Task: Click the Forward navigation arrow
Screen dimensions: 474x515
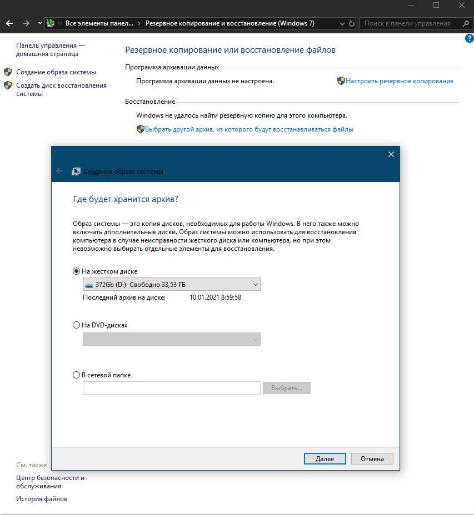Action: [26, 23]
